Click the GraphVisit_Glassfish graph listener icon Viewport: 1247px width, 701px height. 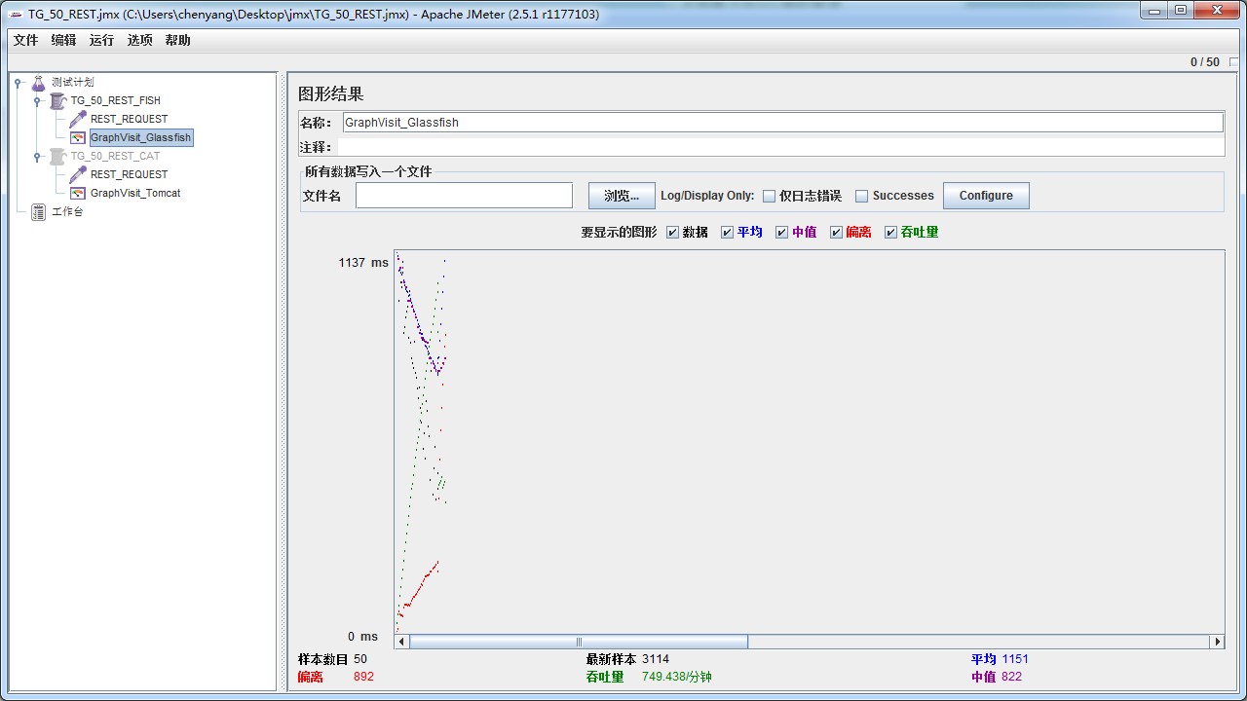tap(78, 137)
